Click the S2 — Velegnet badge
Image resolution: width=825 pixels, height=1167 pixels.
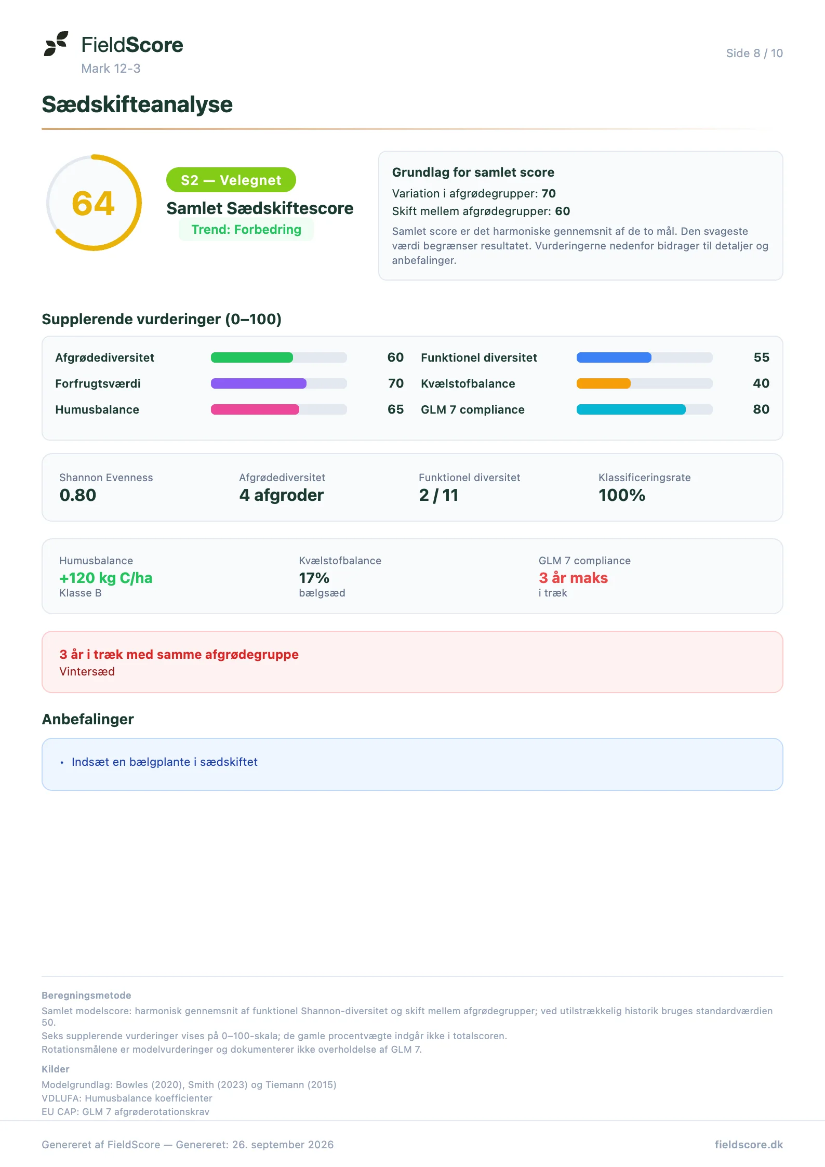pos(231,180)
